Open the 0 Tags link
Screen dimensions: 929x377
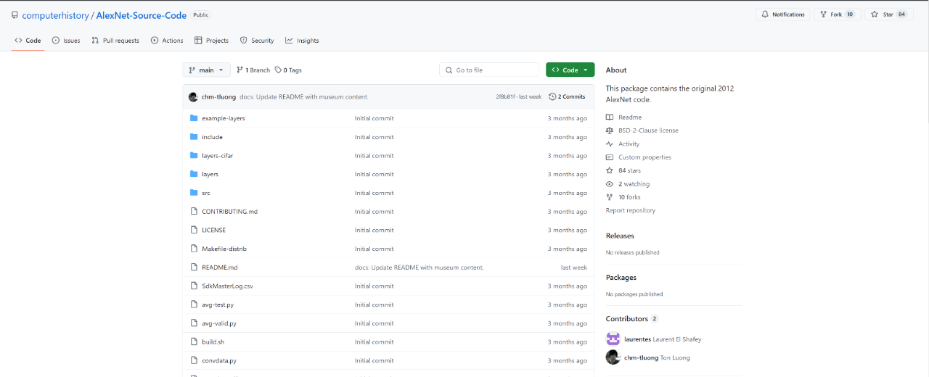click(x=288, y=70)
